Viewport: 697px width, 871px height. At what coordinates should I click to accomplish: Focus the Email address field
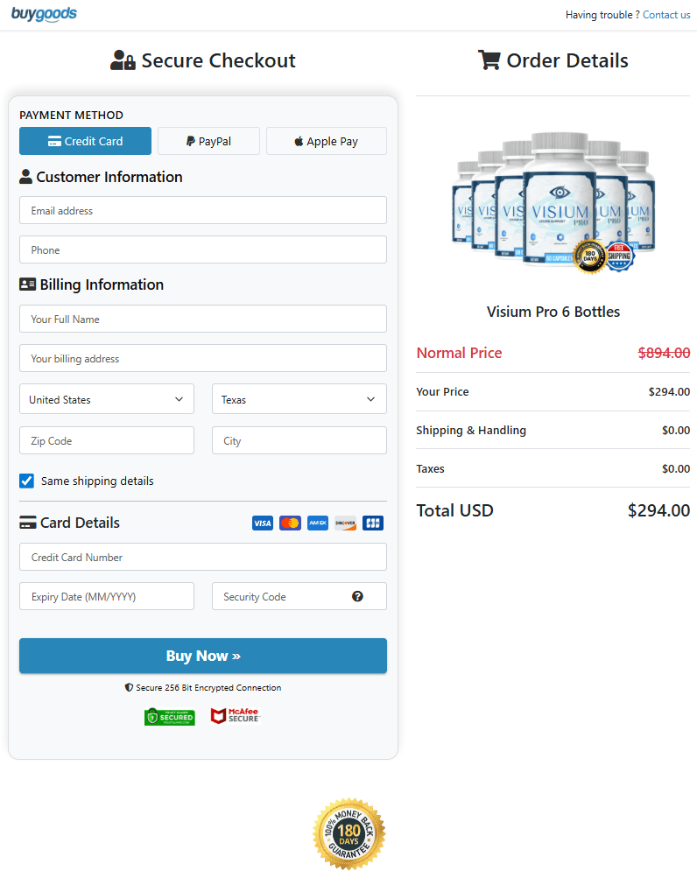pos(203,210)
